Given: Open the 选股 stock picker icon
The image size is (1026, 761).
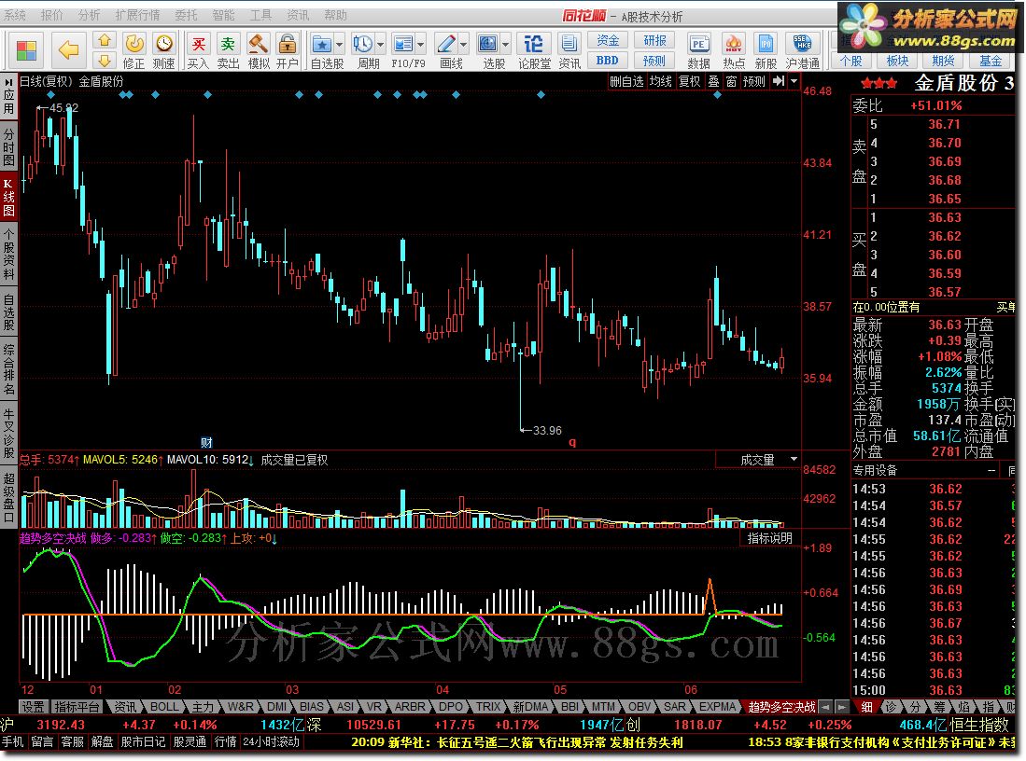Looking at the screenshot, I should pos(488,44).
